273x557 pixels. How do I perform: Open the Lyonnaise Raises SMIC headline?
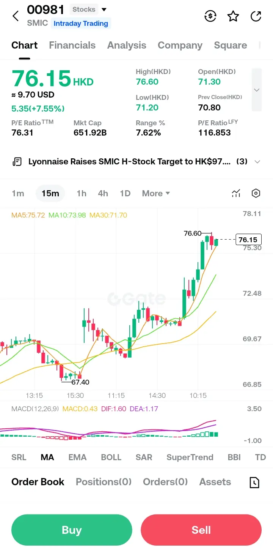[129, 162]
